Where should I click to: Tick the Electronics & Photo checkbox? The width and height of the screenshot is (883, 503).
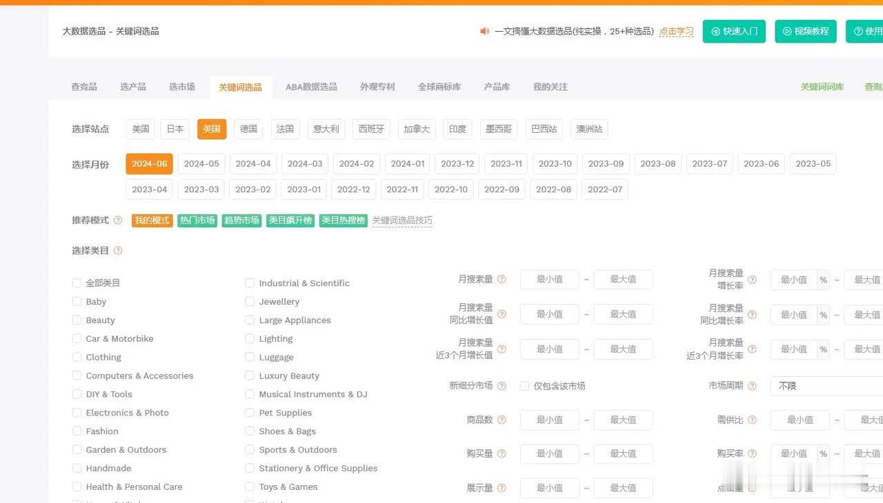(x=77, y=413)
